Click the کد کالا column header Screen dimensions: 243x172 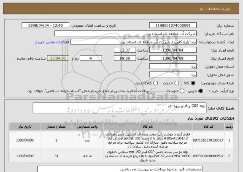click(208, 127)
